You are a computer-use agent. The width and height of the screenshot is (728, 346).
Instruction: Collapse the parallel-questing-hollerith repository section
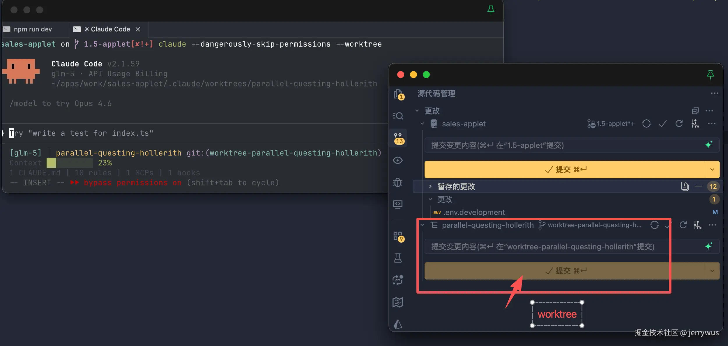point(422,225)
